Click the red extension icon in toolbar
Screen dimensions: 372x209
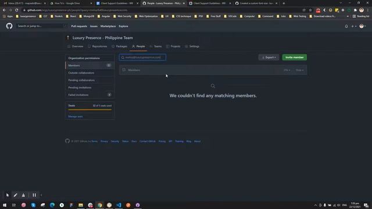tap(318, 10)
